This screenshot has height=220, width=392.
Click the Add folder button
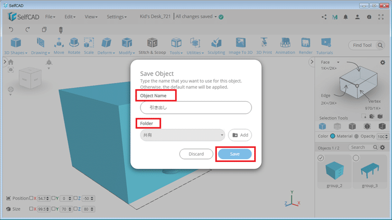[x=240, y=135]
